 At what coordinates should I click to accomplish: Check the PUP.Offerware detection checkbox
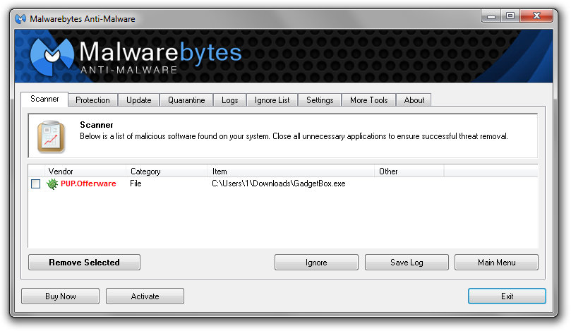click(x=36, y=184)
